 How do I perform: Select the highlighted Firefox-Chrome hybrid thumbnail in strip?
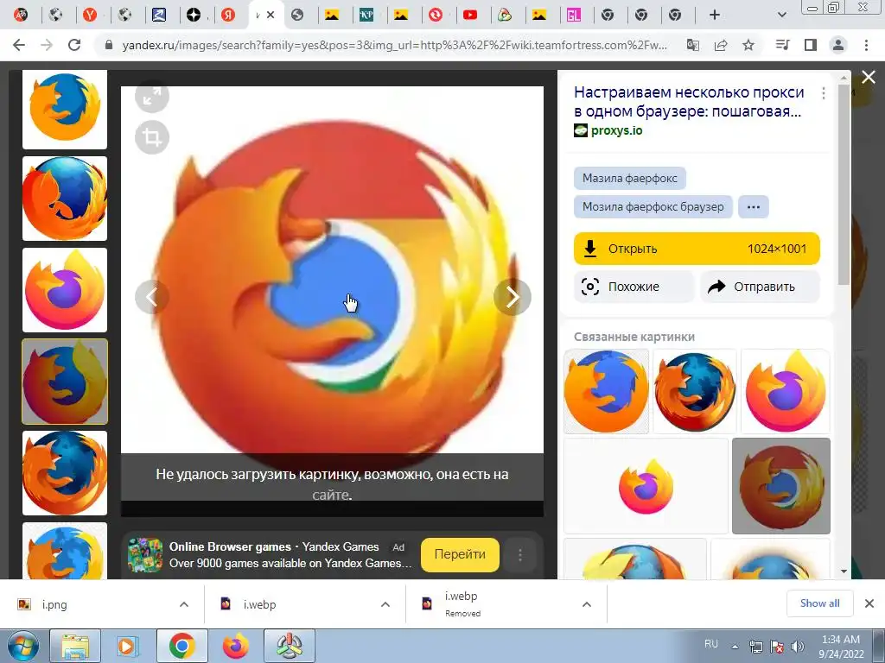click(x=65, y=381)
